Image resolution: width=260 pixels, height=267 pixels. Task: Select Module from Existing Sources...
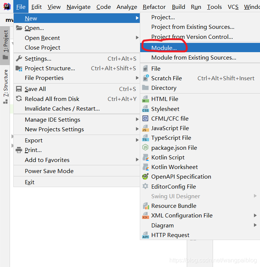pos(200,58)
